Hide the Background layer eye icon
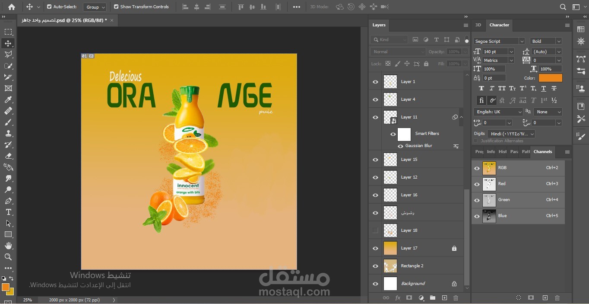Viewport: 589px width, 304px height. (x=375, y=284)
